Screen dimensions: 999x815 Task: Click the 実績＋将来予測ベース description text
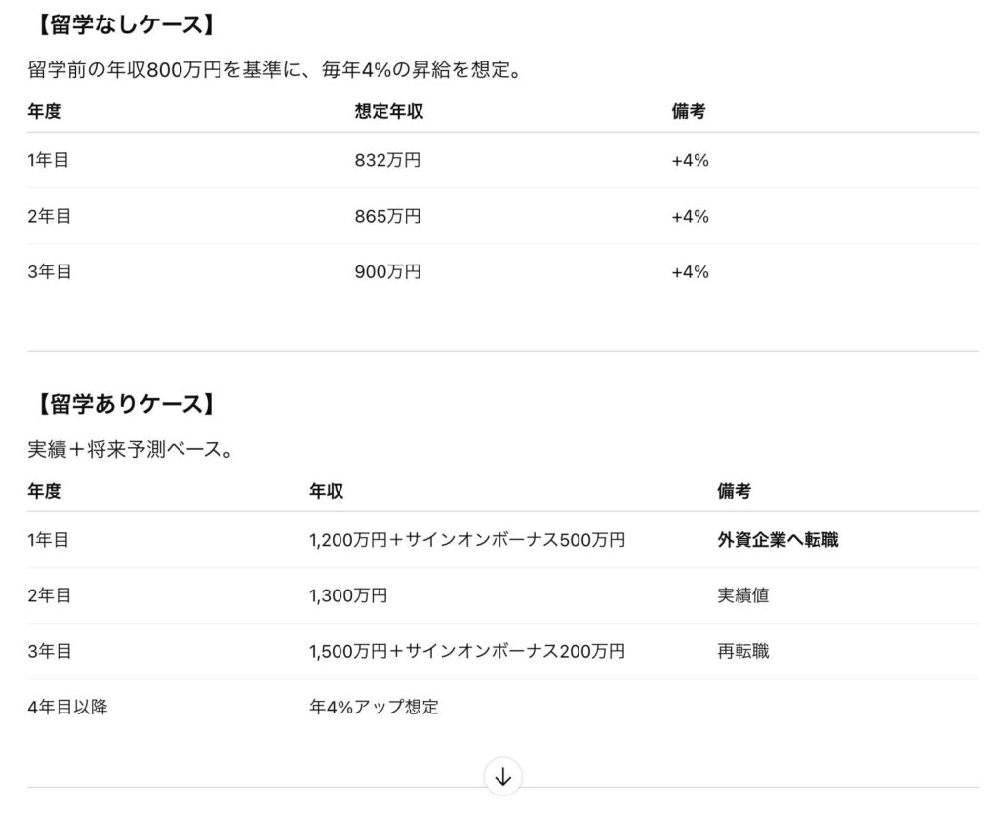pyautogui.click(x=130, y=451)
